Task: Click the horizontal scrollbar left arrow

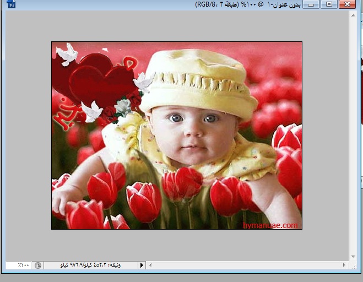Action: [x=150, y=265]
